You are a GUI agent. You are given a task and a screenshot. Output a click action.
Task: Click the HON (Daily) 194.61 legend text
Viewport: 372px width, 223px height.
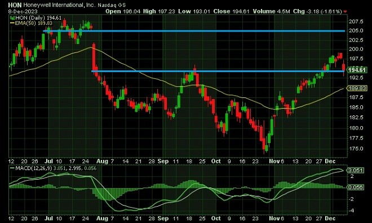(38, 18)
